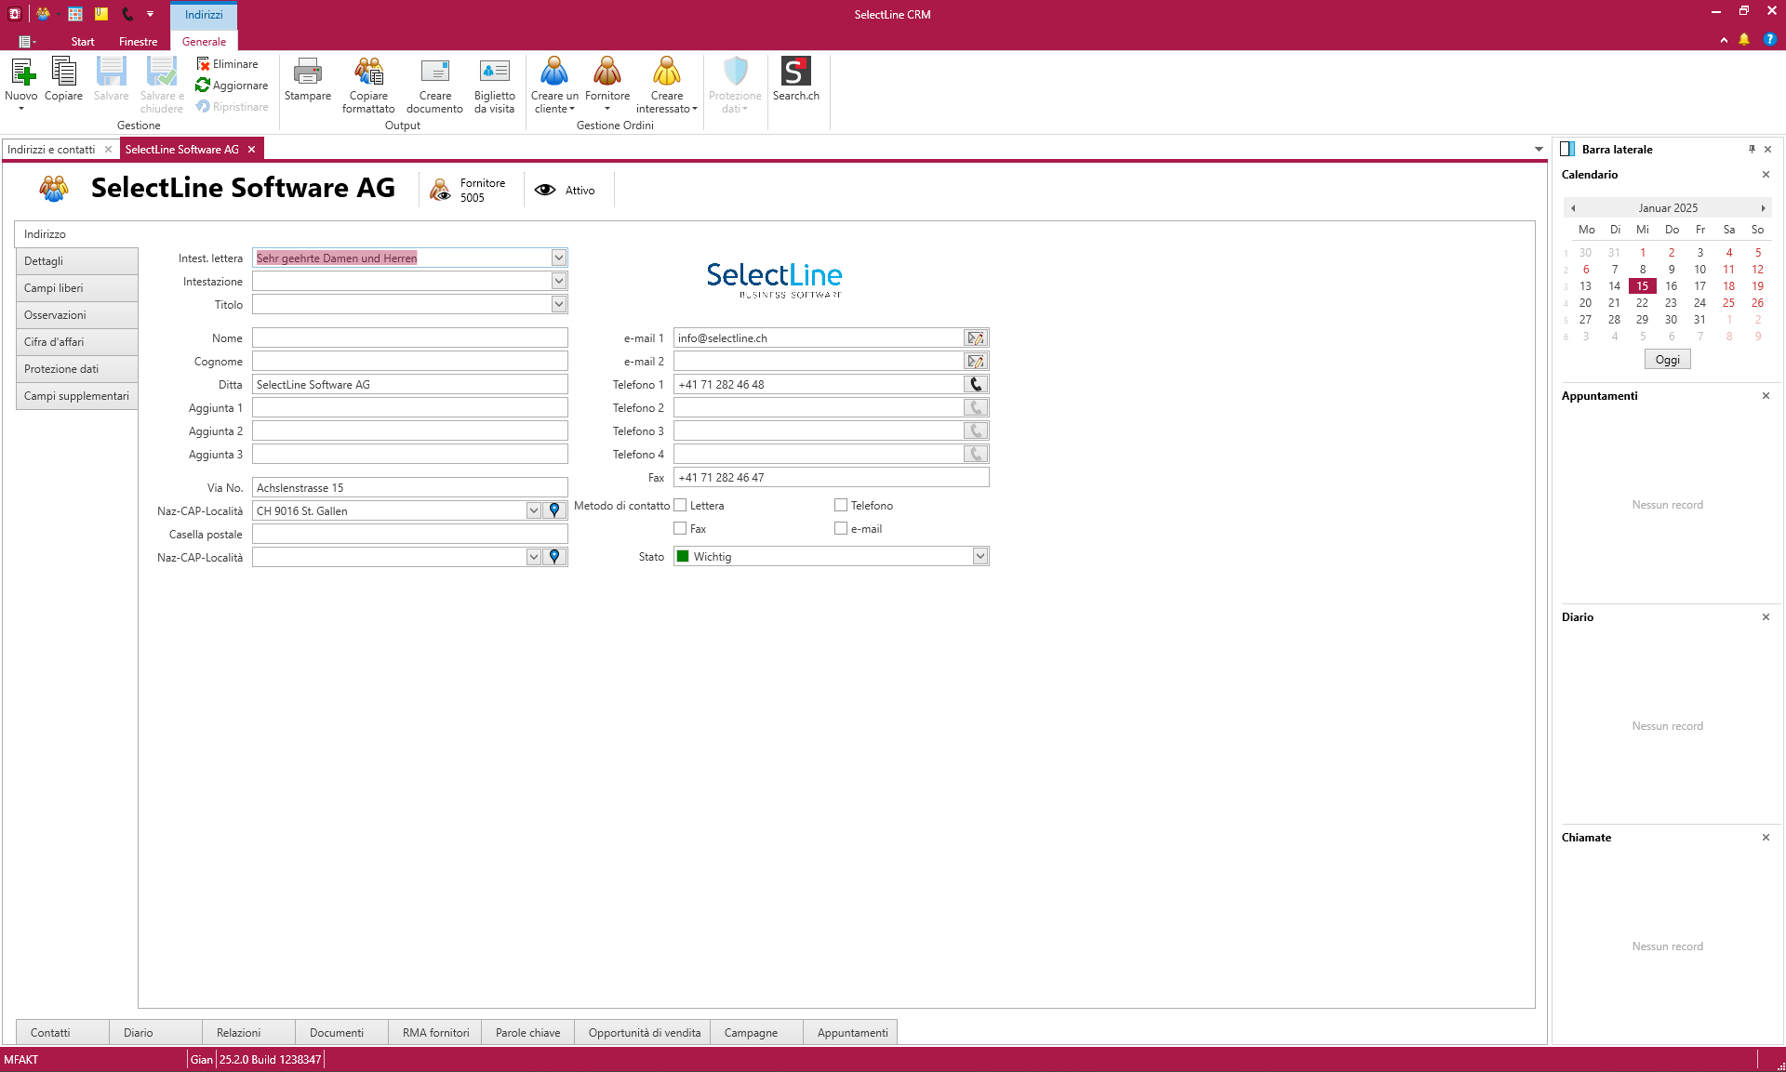Click the yellow note icon in title bar
Screen dimensions: 1786x1072
click(x=101, y=14)
